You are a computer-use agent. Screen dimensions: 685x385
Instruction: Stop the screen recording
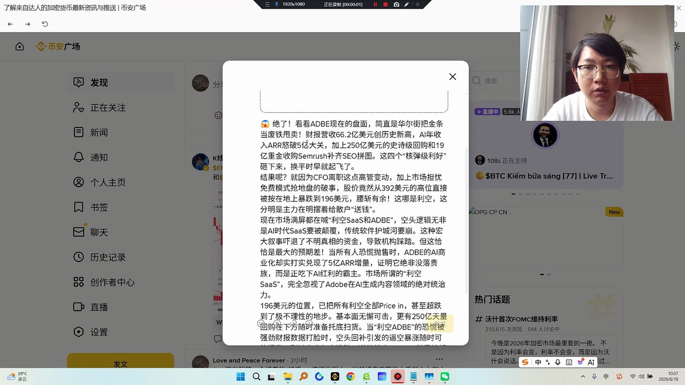tap(385, 4)
